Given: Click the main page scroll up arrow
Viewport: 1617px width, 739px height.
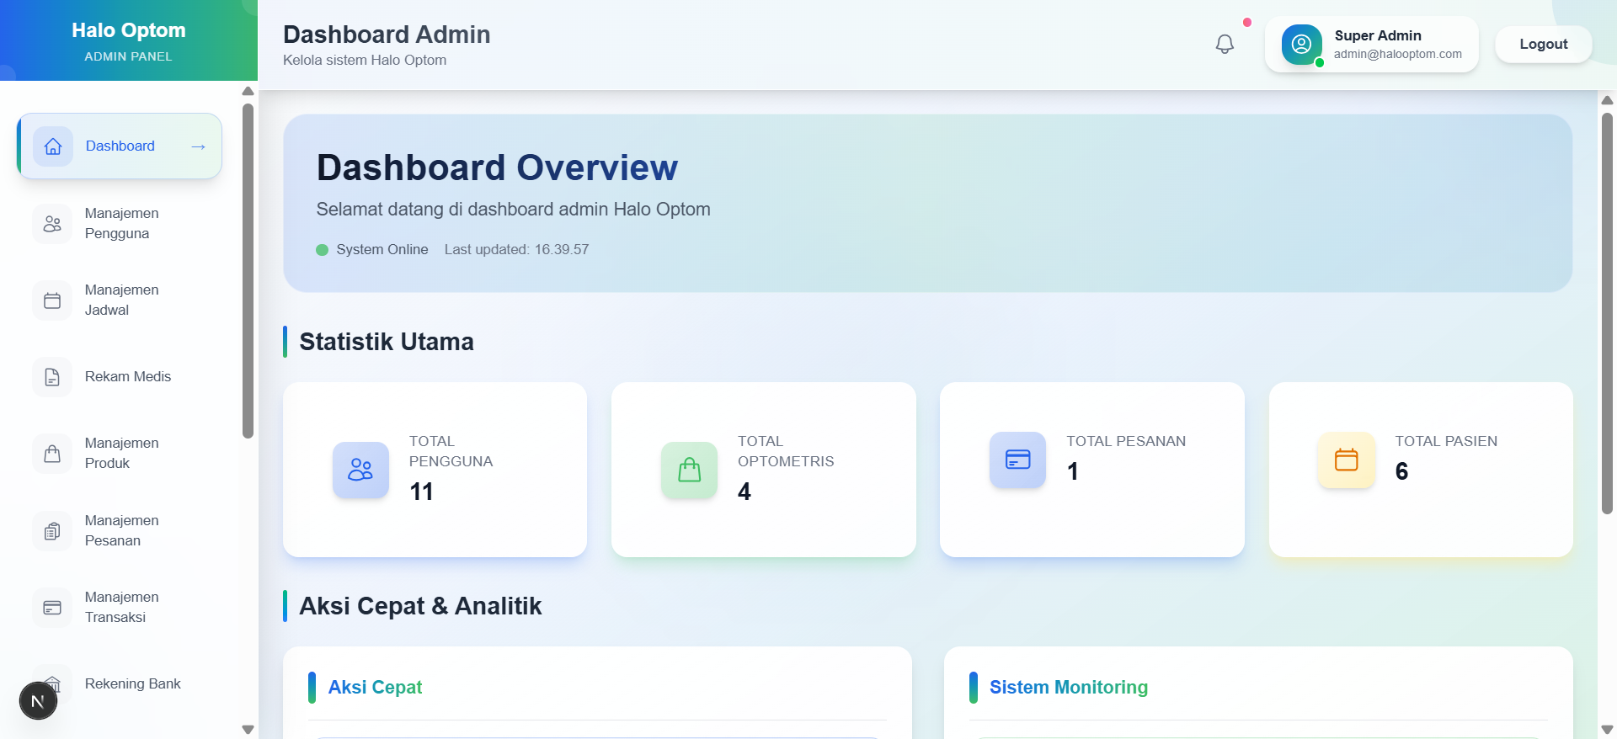Looking at the screenshot, I should coord(1607,100).
